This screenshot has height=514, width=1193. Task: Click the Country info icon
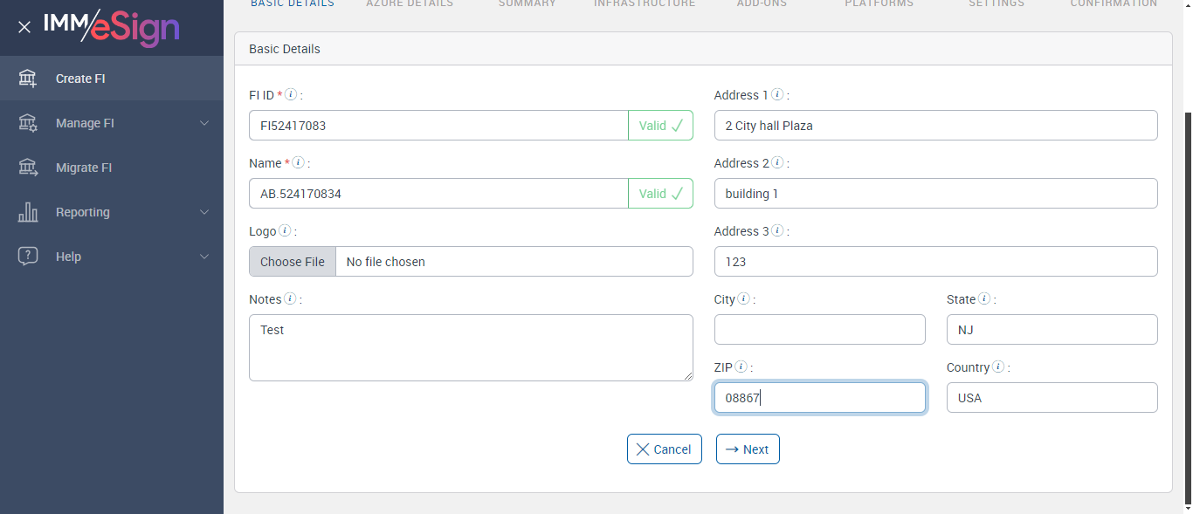(x=998, y=367)
